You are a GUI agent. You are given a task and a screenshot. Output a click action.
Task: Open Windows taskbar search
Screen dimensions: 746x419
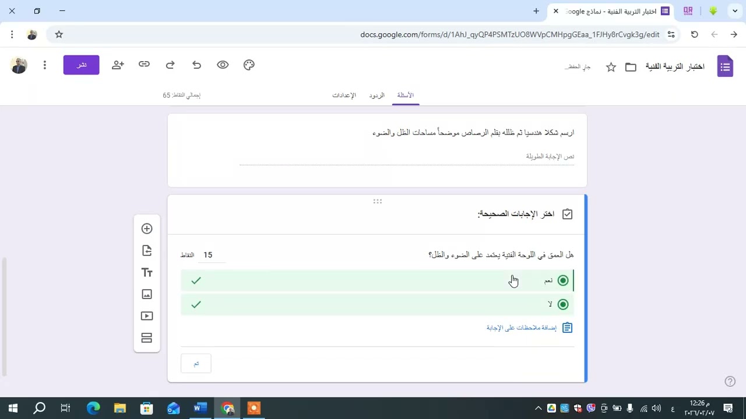coord(39,408)
